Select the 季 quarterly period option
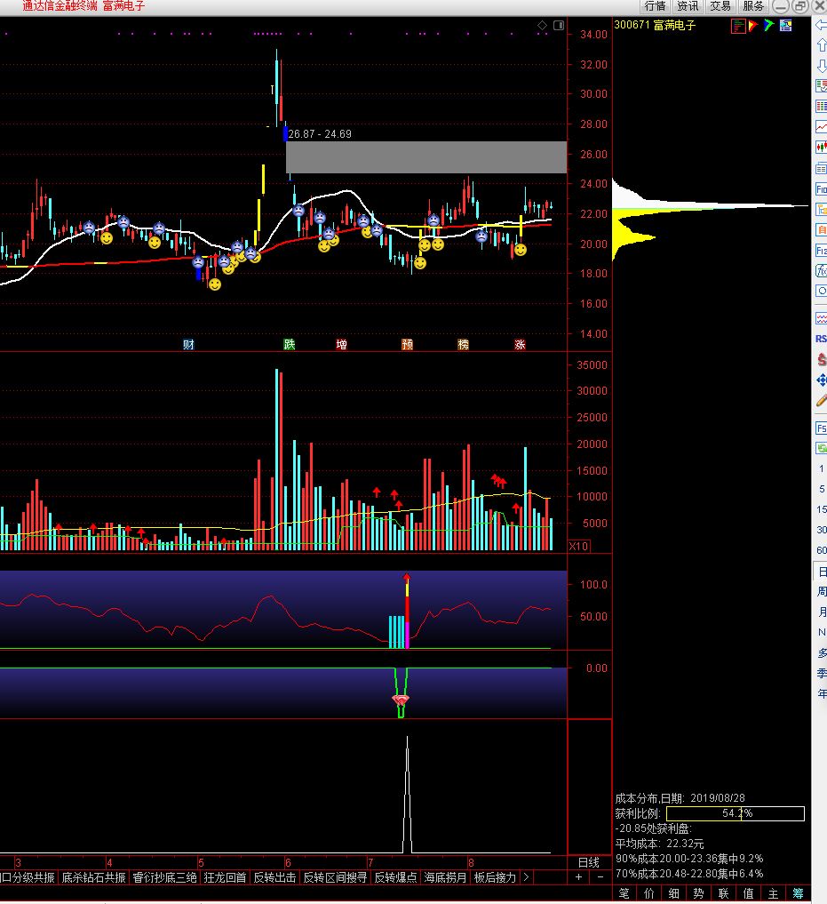827x904 pixels. (822, 673)
